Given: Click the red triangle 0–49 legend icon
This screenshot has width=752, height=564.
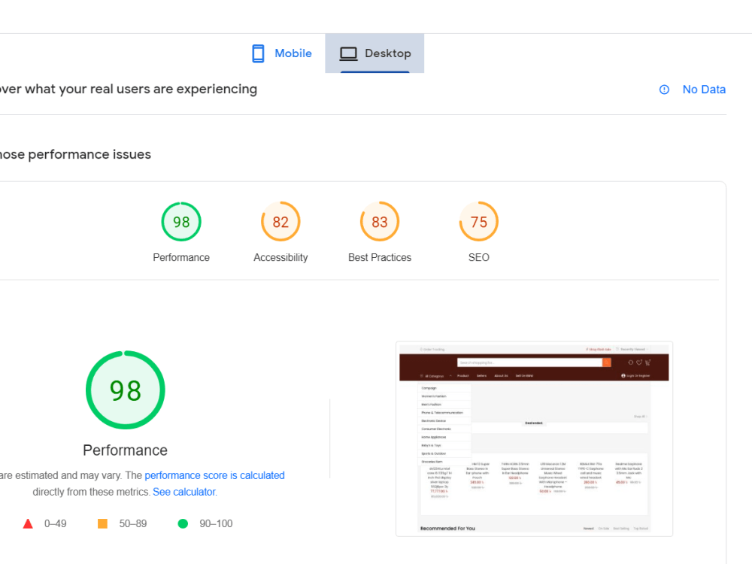Looking at the screenshot, I should point(28,523).
